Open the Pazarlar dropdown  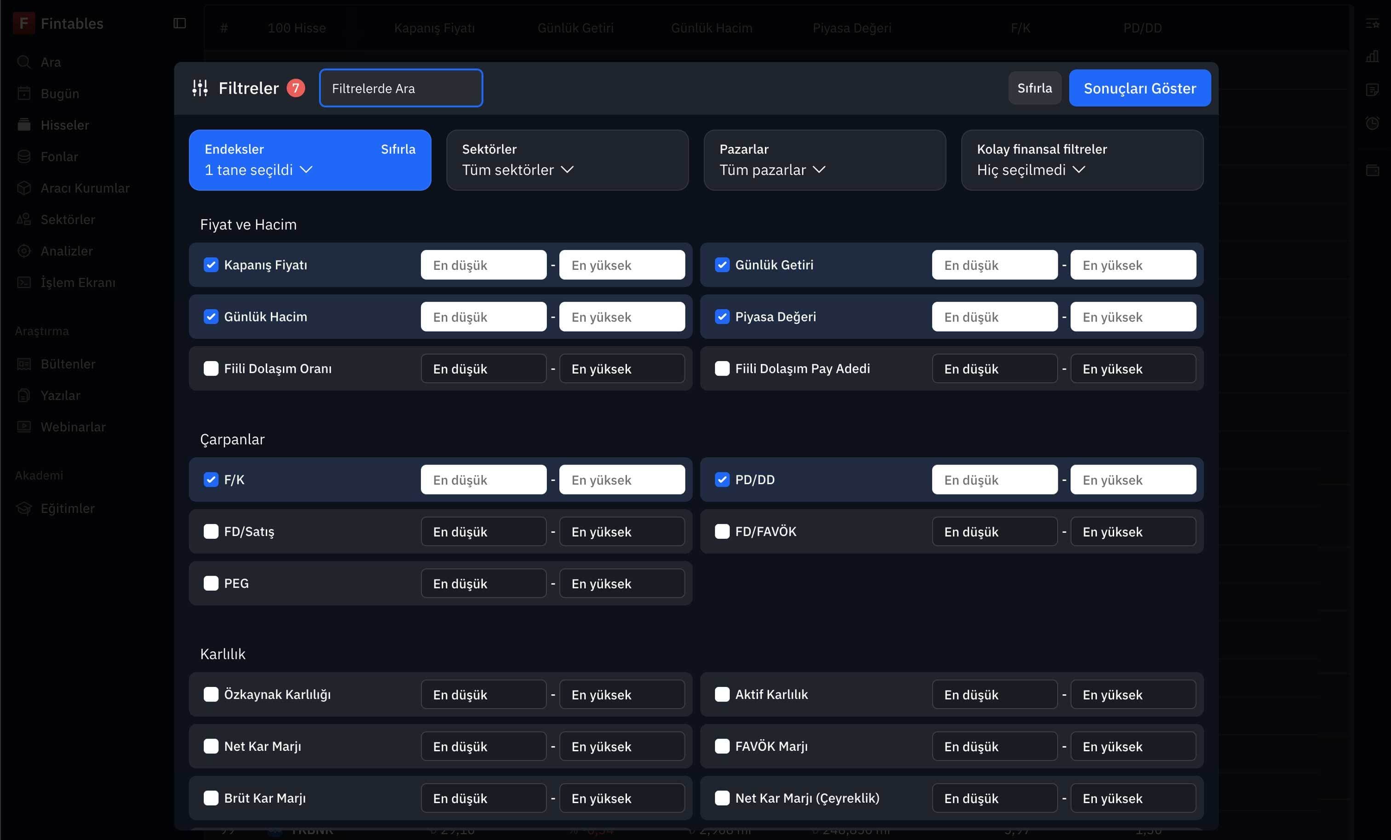(824, 160)
